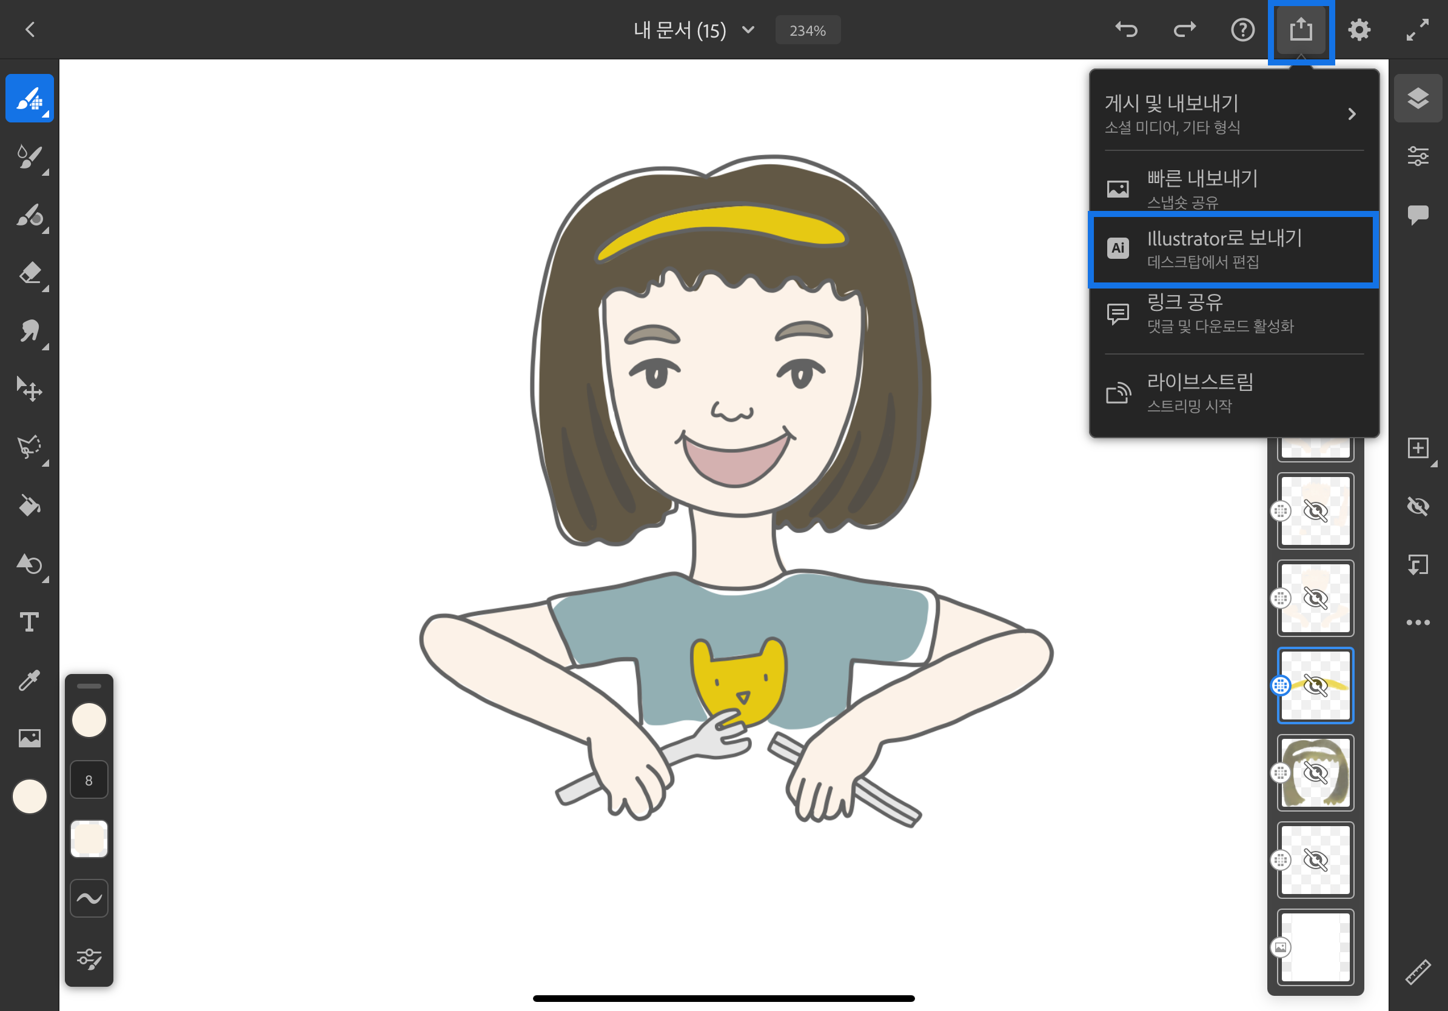Select the Eraser tool
Image resolution: width=1448 pixels, height=1011 pixels.
(x=30, y=273)
